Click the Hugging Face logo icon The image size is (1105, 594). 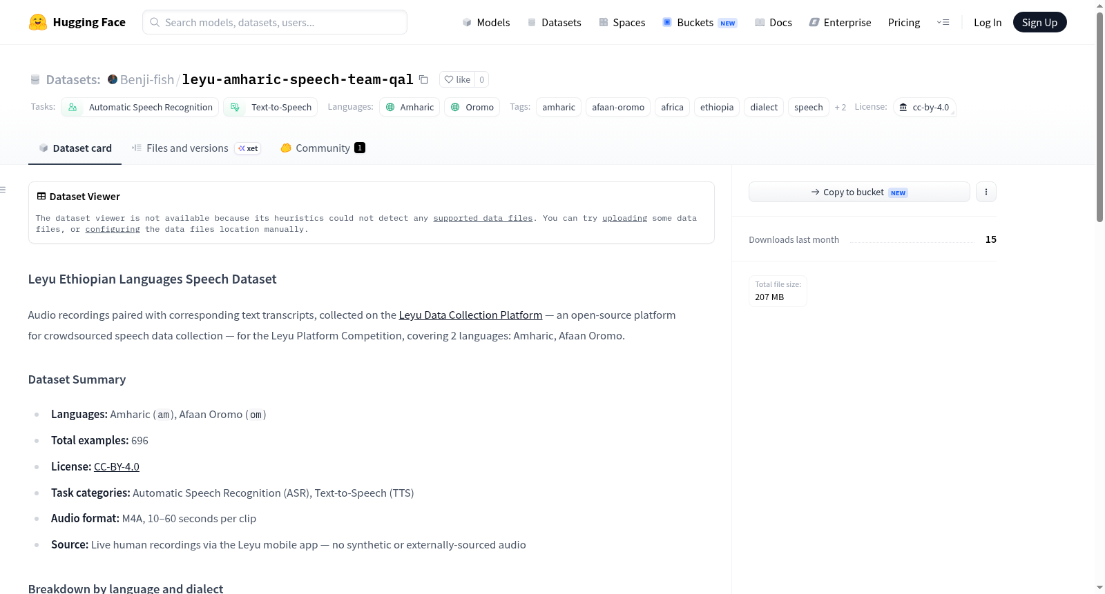(x=38, y=22)
